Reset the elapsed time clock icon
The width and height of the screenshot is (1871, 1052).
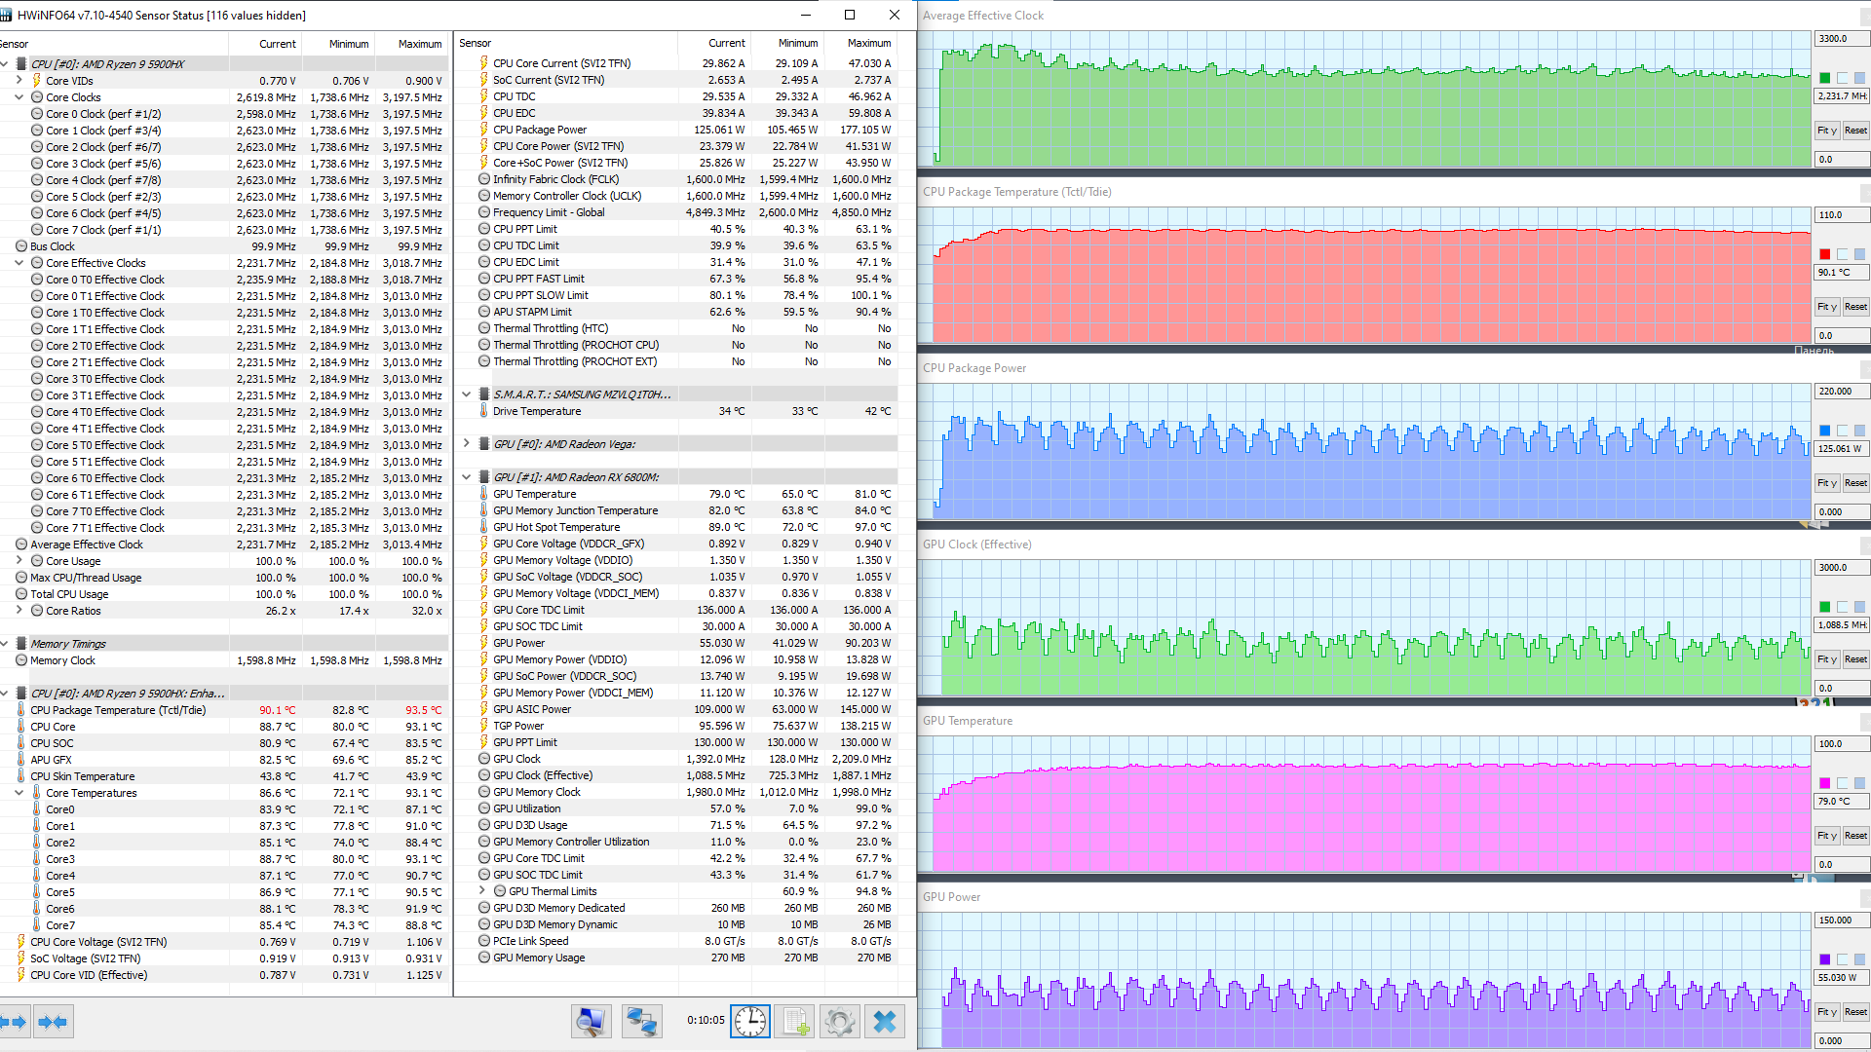coord(749,1021)
